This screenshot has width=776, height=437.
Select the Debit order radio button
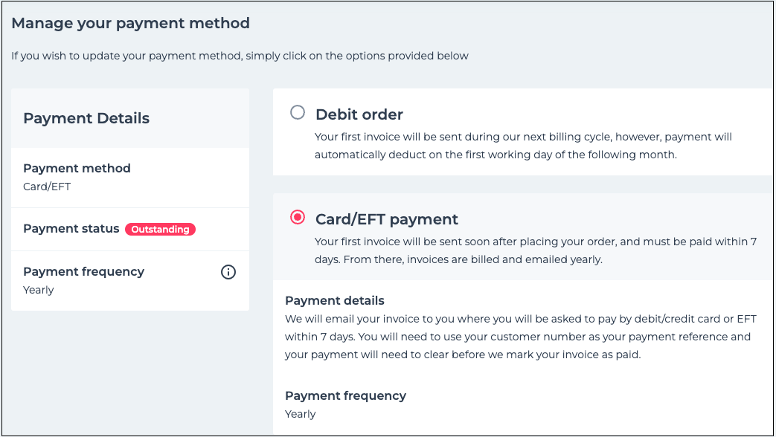point(298,113)
